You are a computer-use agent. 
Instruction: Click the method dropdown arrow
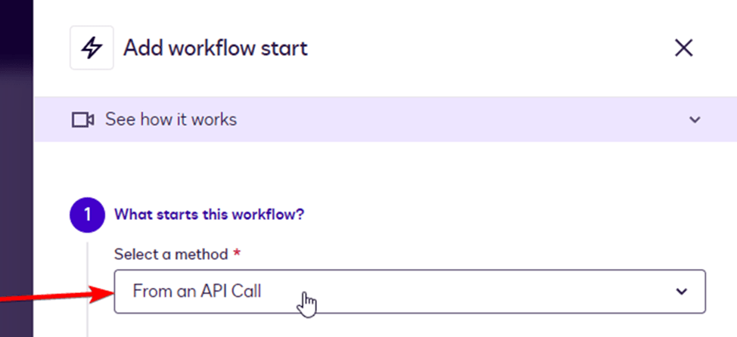pos(682,291)
